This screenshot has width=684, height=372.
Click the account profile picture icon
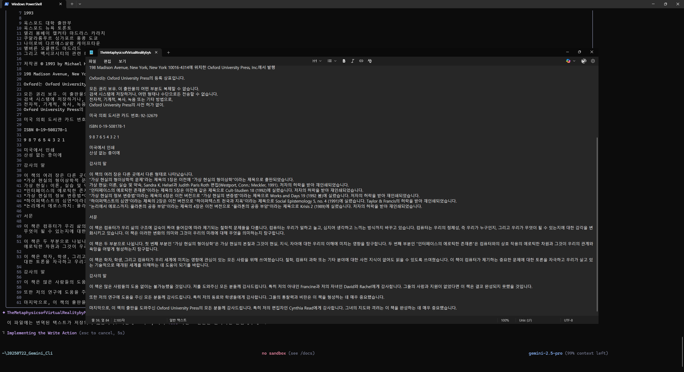(584, 61)
